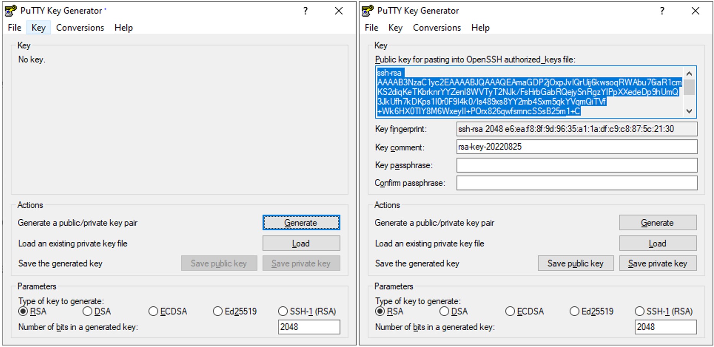Click the help question mark in right window
714x347 pixels.
[x=662, y=11]
